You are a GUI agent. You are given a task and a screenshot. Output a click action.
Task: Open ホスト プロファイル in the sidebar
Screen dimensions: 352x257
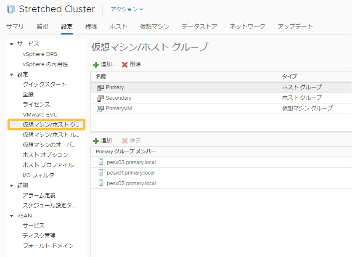[48, 165]
